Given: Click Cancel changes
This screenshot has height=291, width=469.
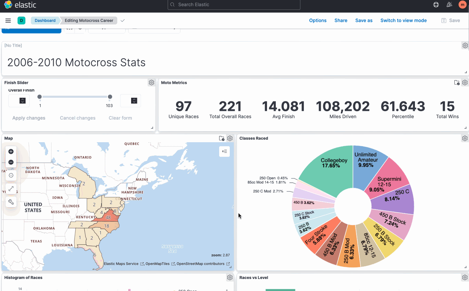Looking at the screenshot, I should [78, 118].
